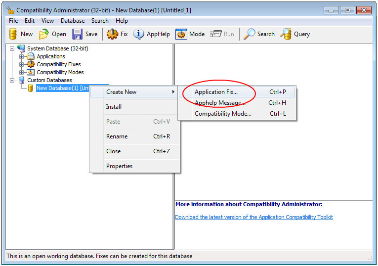Image resolution: width=378 pixels, height=266 pixels.
Task: Click the Compatibility Administrator title bar icon
Action: tap(10, 10)
